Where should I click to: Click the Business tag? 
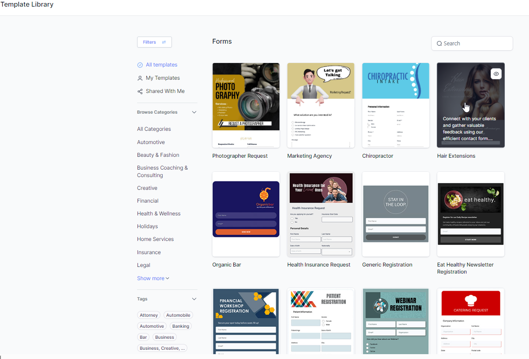(165, 337)
